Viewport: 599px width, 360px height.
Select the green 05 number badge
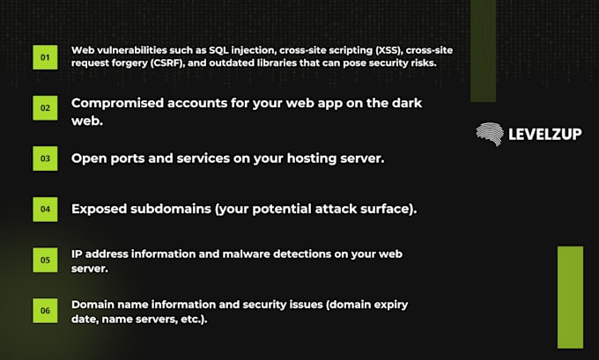point(45,260)
